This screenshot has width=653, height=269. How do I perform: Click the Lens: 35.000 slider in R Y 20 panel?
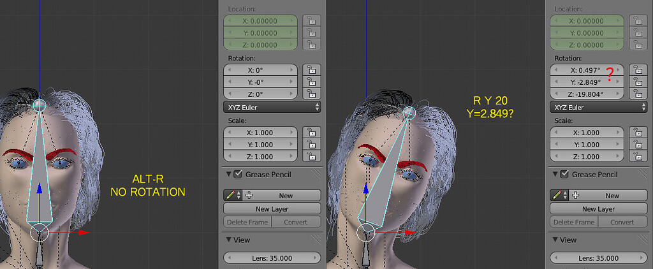[599, 258]
